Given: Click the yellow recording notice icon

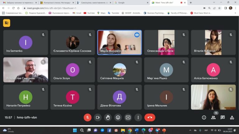Looking at the screenshot, I should pos(7,23).
